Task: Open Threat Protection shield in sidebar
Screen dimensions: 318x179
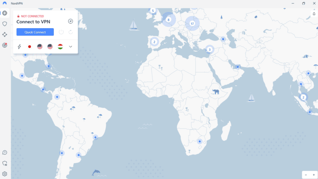Action: [x=5, y=24]
